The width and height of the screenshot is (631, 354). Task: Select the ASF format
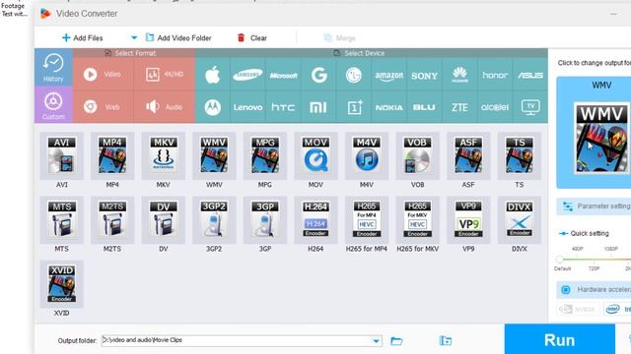tap(468, 155)
